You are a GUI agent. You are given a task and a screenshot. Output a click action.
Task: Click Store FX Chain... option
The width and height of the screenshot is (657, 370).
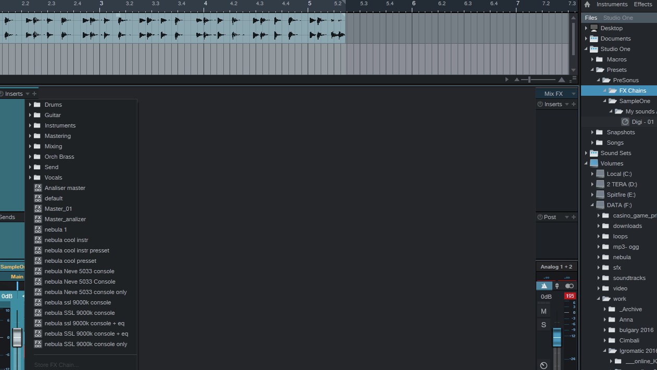pos(57,365)
